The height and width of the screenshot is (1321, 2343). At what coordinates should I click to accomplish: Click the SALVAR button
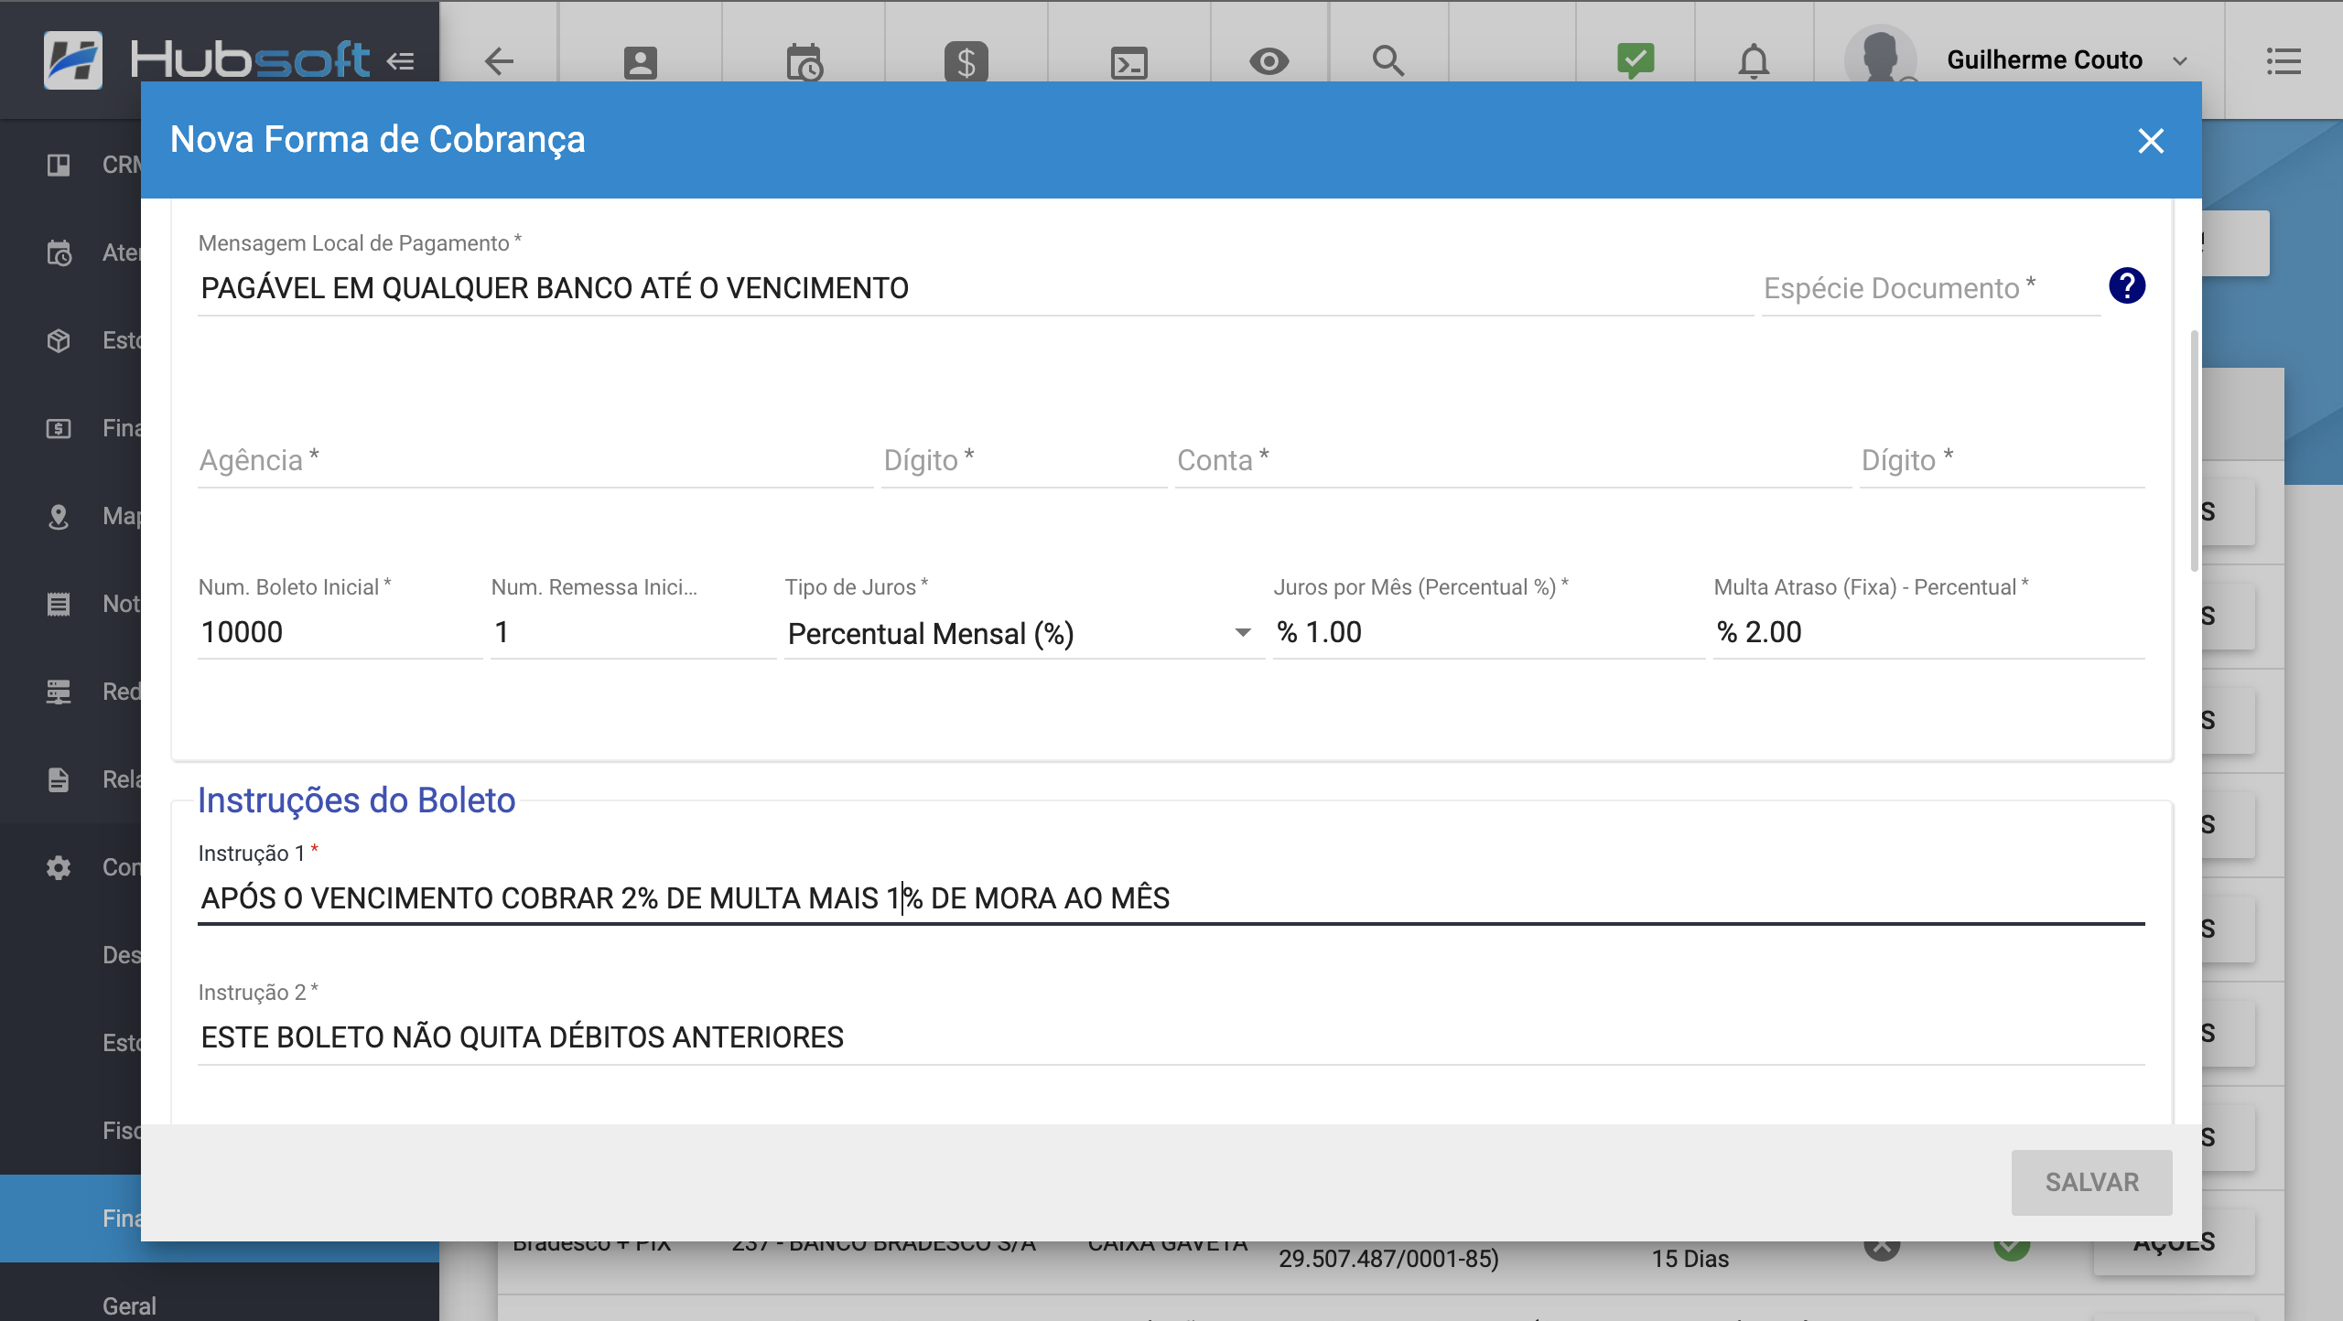2091,1182
